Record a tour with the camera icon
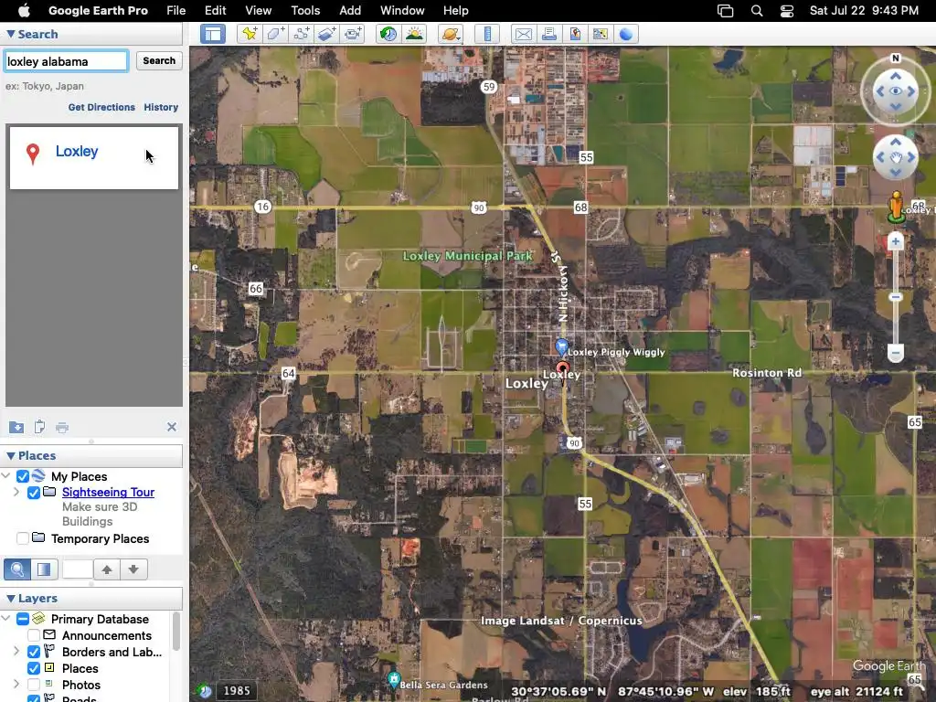Screen dimensions: 936x702 (353, 34)
